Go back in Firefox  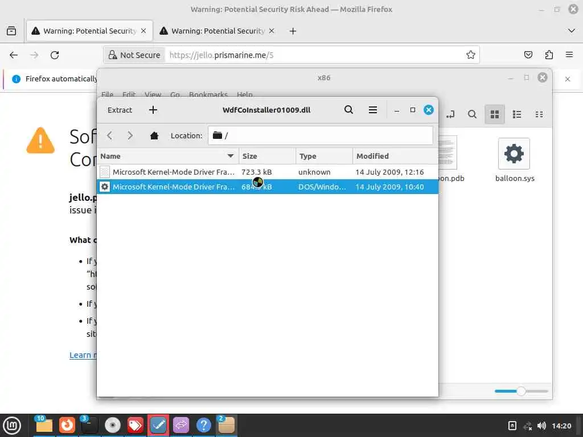pos(14,55)
